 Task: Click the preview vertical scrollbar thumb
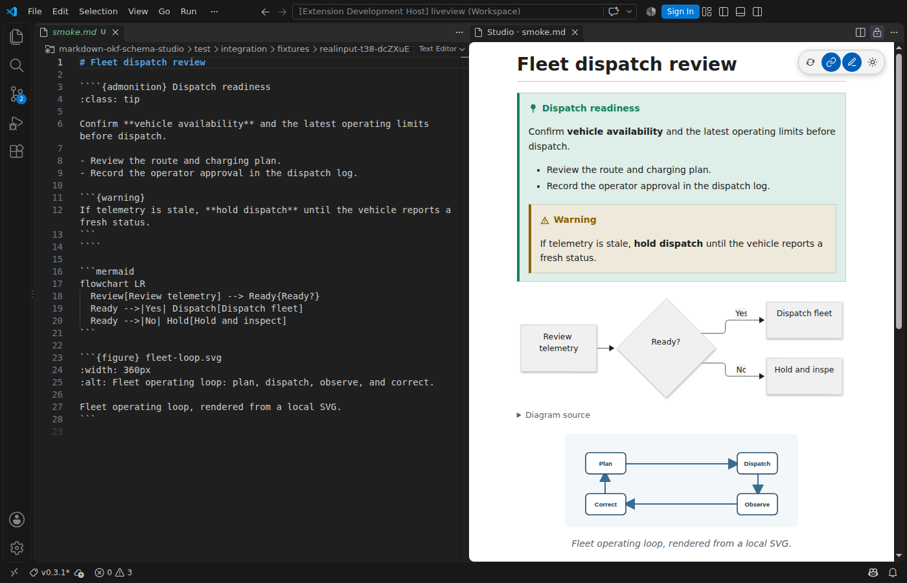click(x=899, y=191)
